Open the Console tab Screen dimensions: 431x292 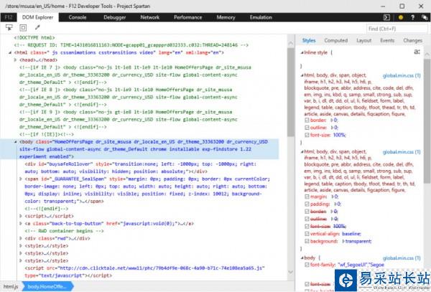point(78,17)
